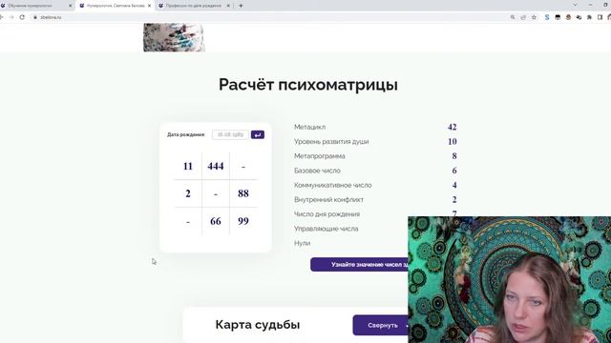Click the soul development level value 10
The height and width of the screenshot is (343, 611).
pyautogui.click(x=452, y=142)
